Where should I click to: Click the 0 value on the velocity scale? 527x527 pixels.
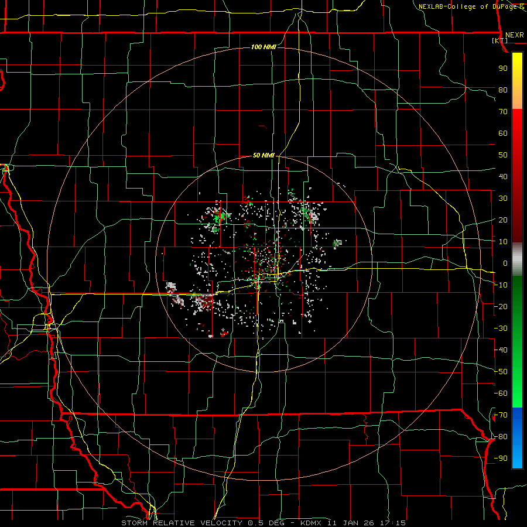pyautogui.click(x=505, y=263)
